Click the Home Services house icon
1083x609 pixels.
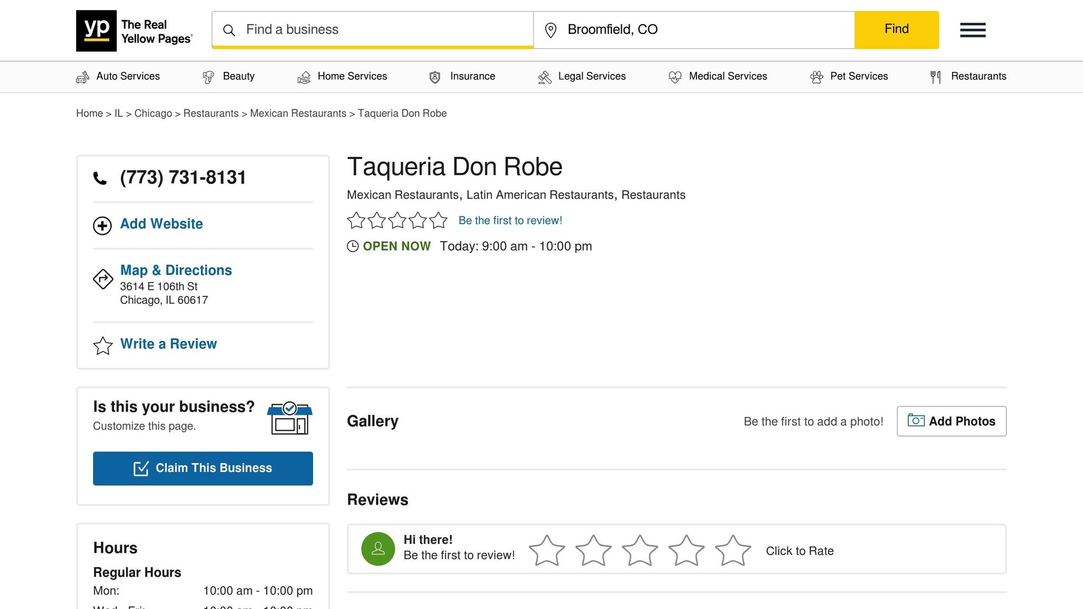point(304,77)
